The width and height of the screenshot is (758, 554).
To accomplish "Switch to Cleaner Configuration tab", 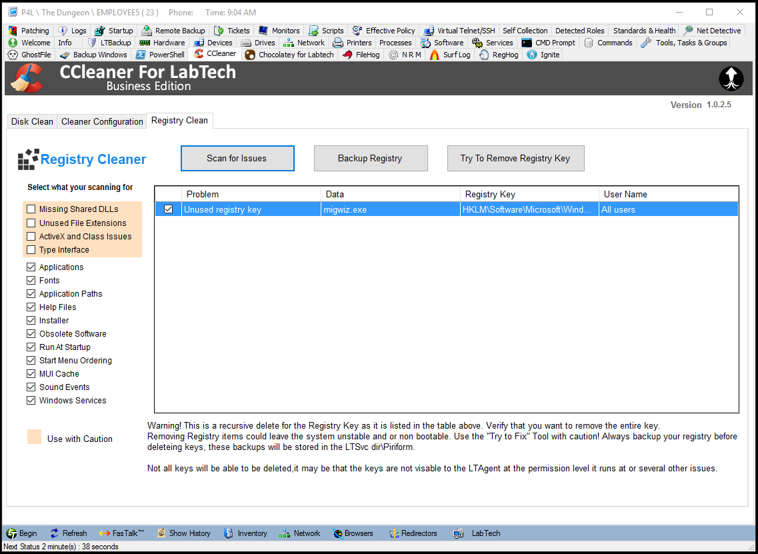I will pos(102,121).
